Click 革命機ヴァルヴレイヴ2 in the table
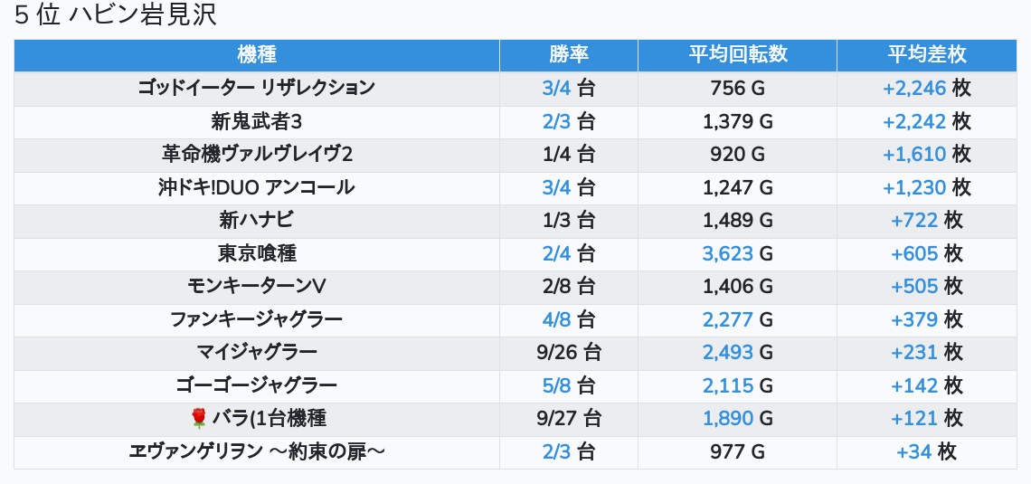This screenshot has width=1031, height=484. (x=257, y=154)
